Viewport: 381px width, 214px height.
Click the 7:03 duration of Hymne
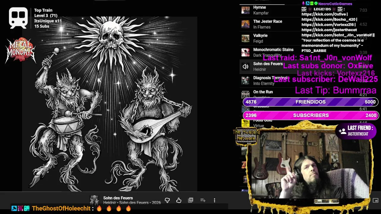coord(363,10)
